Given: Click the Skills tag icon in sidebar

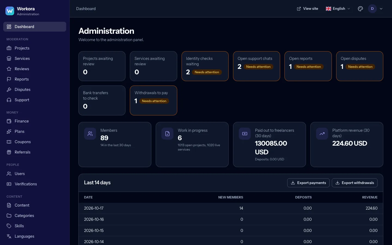Looking at the screenshot, I should pyautogui.click(x=9, y=226).
